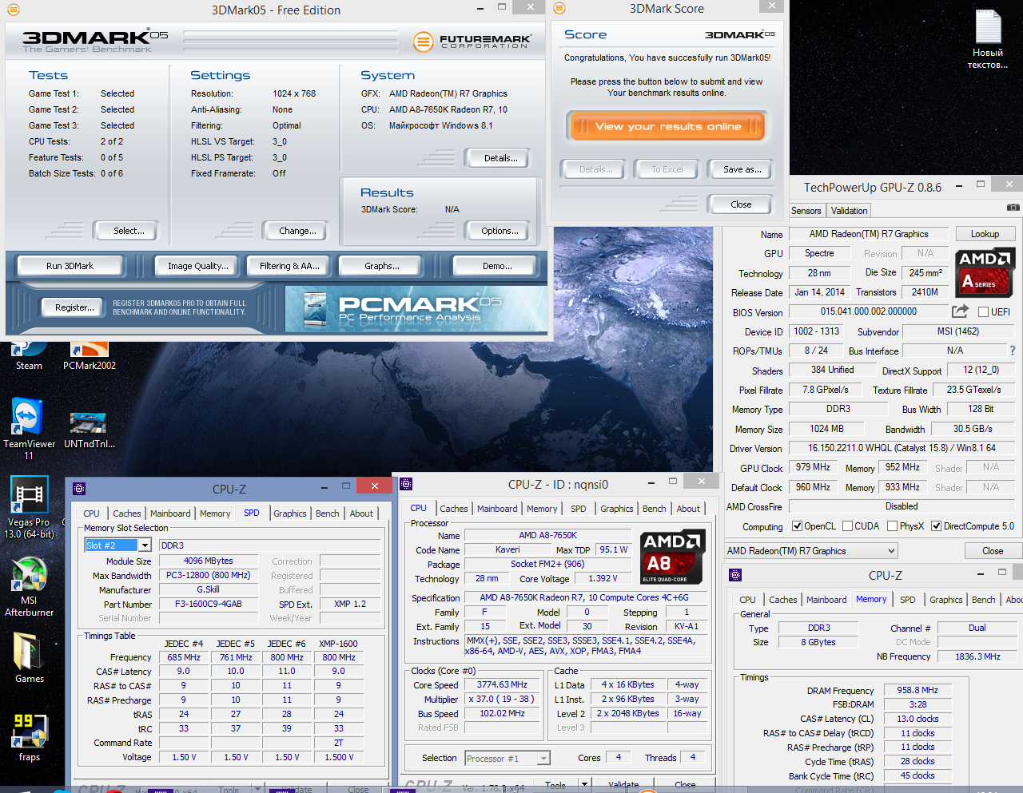
Task: Open the Games folder icon
Action: point(29,659)
